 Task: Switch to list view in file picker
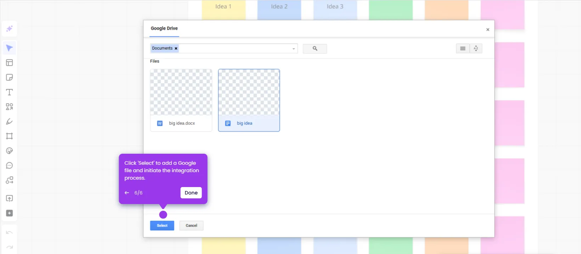pos(463,49)
